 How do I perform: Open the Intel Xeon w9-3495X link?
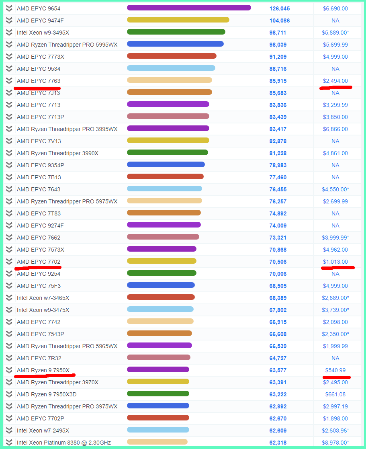[x=43, y=33]
